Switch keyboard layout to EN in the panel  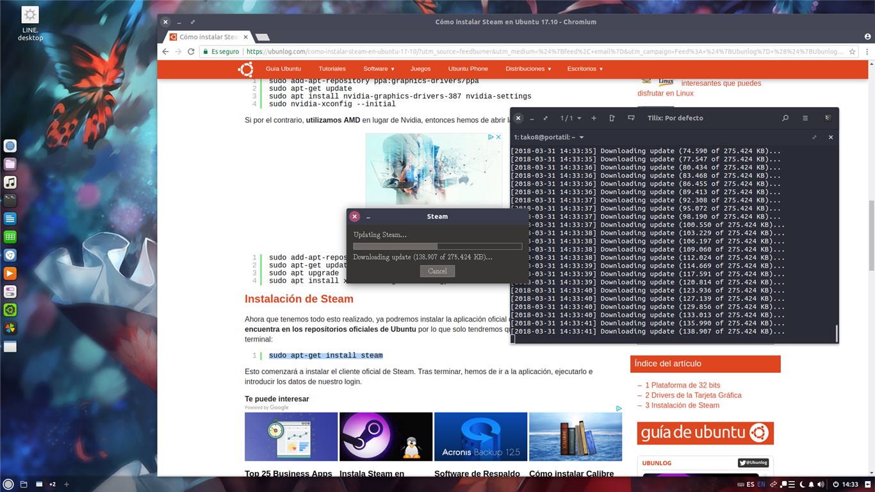tap(761, 484)
